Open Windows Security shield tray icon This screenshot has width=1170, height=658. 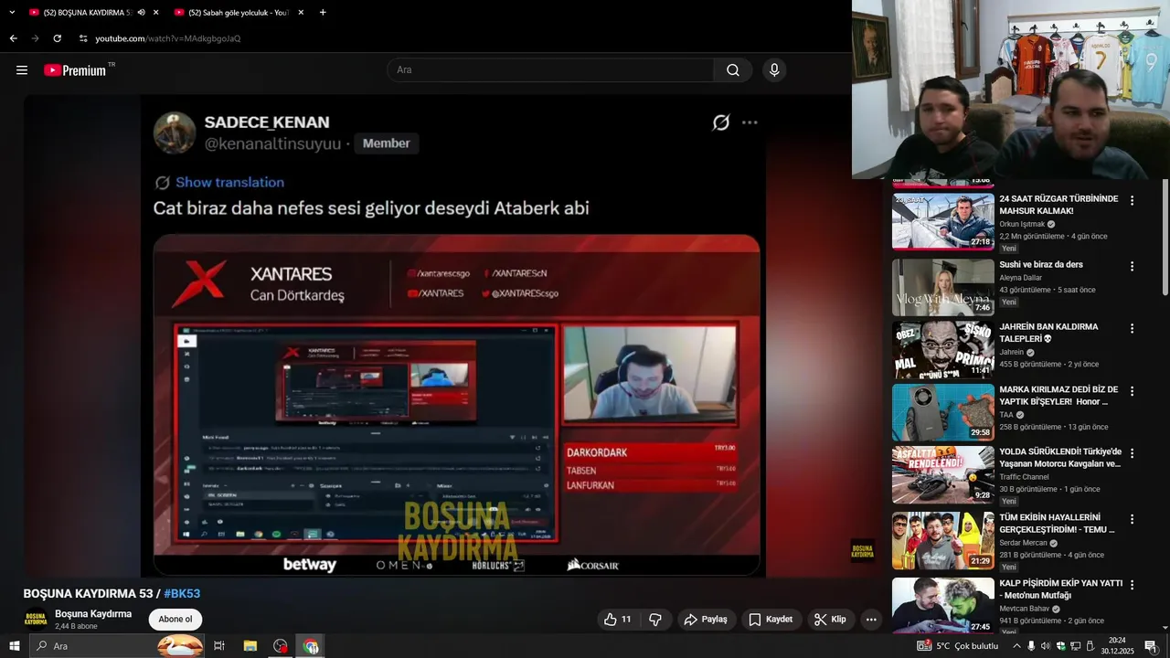tap(1061, 646)
